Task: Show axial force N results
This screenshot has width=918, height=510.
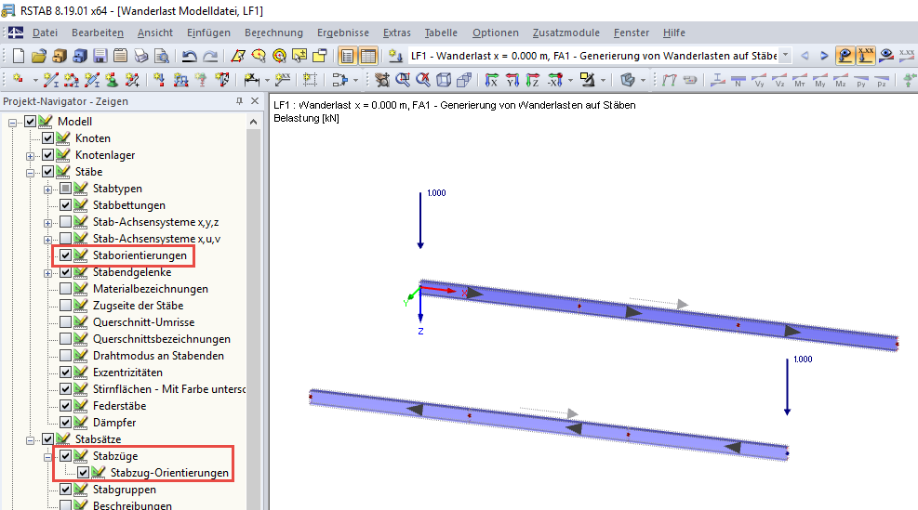Action: pyautogui.click(x=738, y=80)
